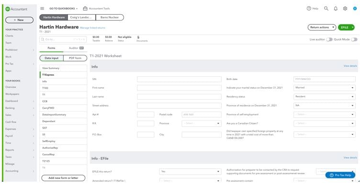Image resolution: width=360 pixels, height=185 pixels.
Task: Click the New button
Action: [x=19, y=20]
